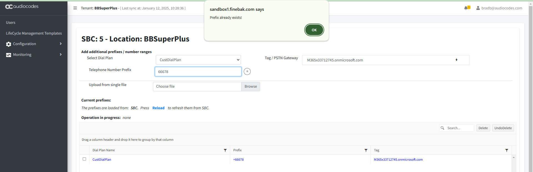Open the Select Dial Plan dropdown
This screenshot has height=172, width=533.
click(x=198, y=60)
